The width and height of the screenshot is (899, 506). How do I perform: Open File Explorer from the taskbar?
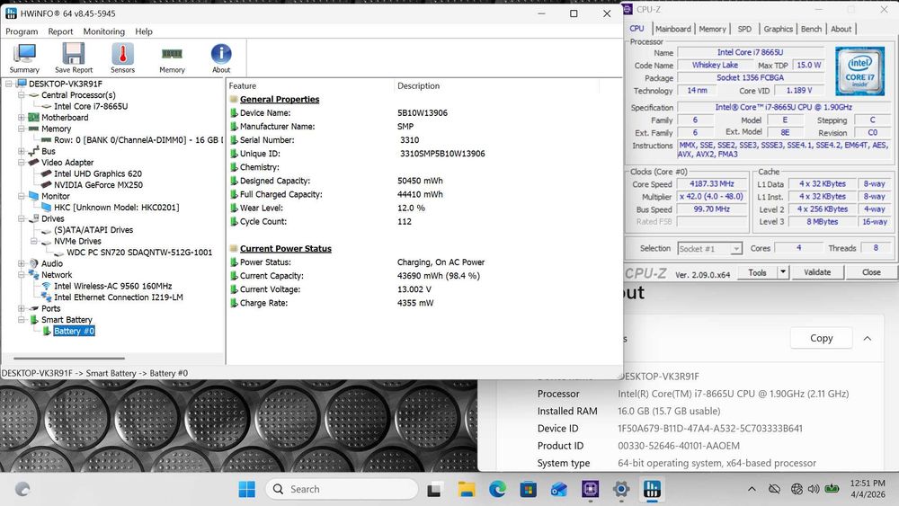[x=467, y=489]
